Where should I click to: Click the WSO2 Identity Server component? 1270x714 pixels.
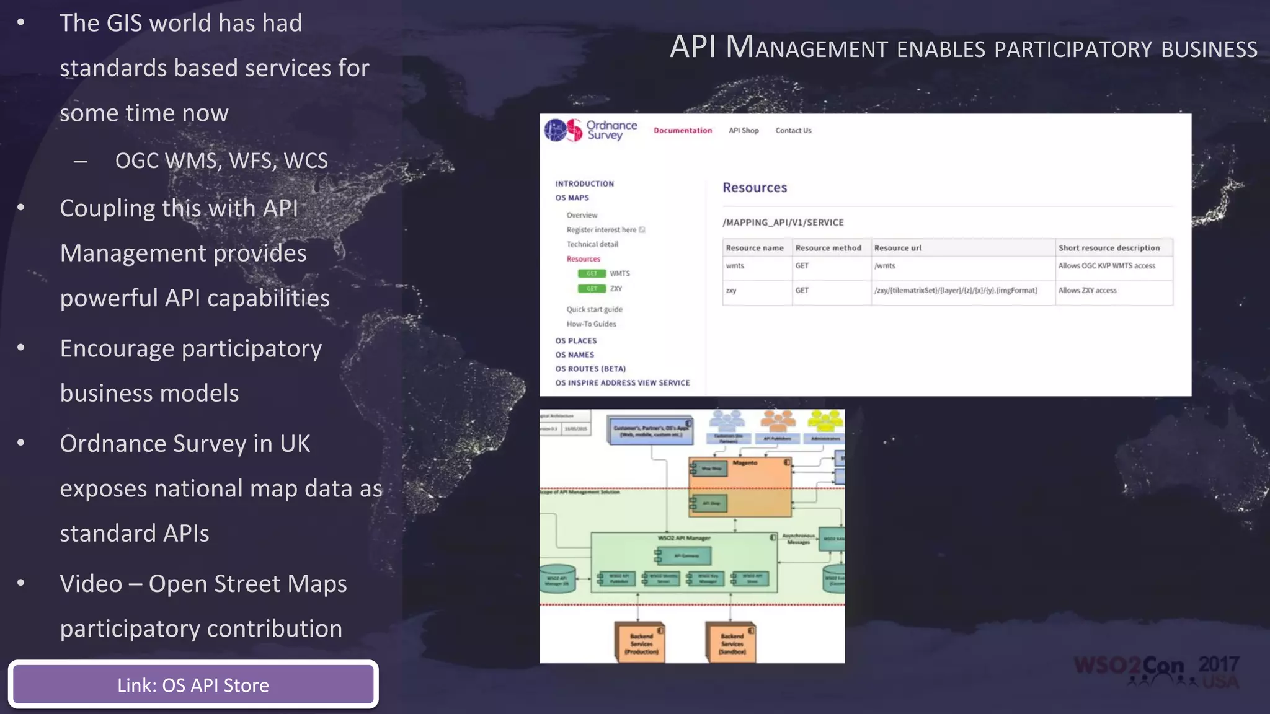point(662,579)
